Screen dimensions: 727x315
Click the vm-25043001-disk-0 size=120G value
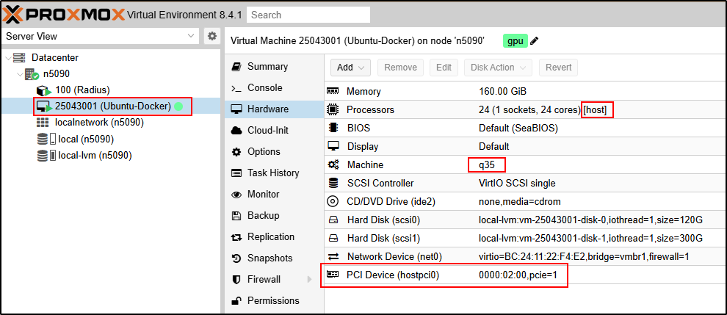click(590, 220)
